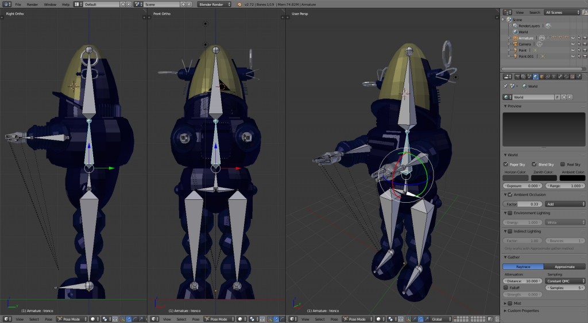
Task: Click the Object properties cube icon
Action: click(541, 76)
